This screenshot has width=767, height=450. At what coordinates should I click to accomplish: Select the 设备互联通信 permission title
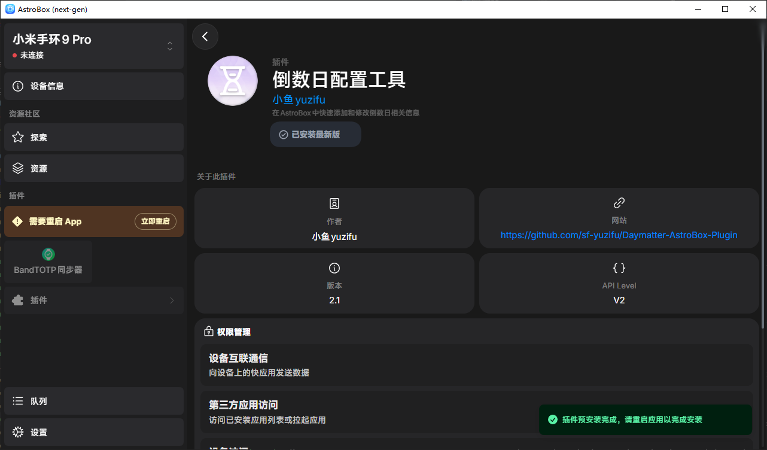(239, 358)
